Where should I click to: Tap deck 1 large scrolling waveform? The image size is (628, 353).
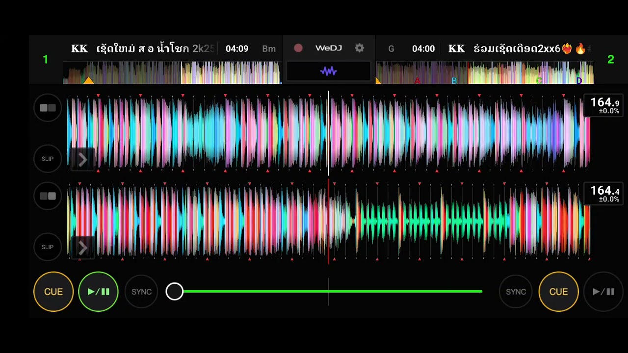tap(328, 132)
